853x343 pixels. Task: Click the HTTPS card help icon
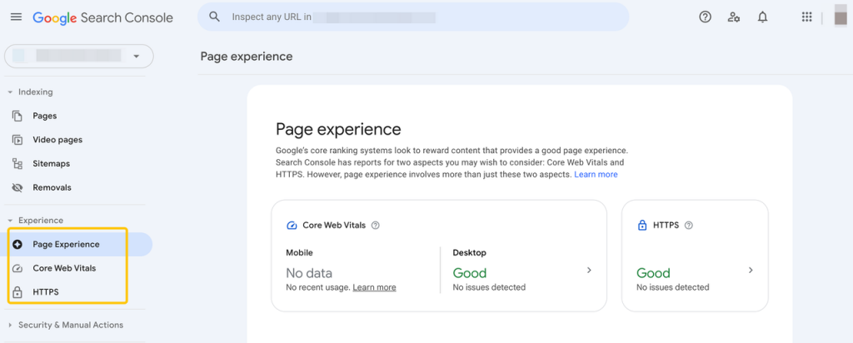pyautogui.click(x=689, y=226)
